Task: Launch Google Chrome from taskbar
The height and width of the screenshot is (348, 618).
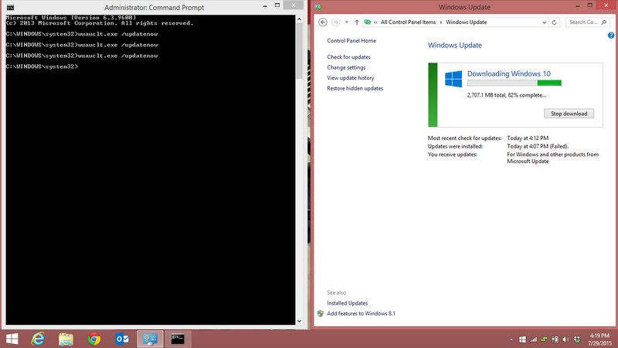Action: (93, 339)
